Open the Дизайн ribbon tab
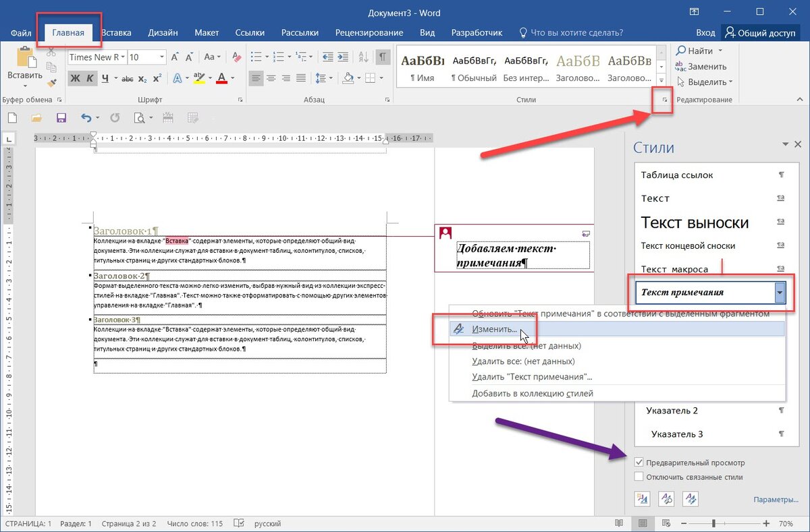This screenshot has height=532, width=810. coord(163,32)
